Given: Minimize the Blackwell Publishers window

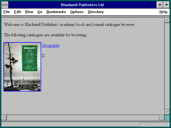Looking at the screenshot, I should [160, 5].
